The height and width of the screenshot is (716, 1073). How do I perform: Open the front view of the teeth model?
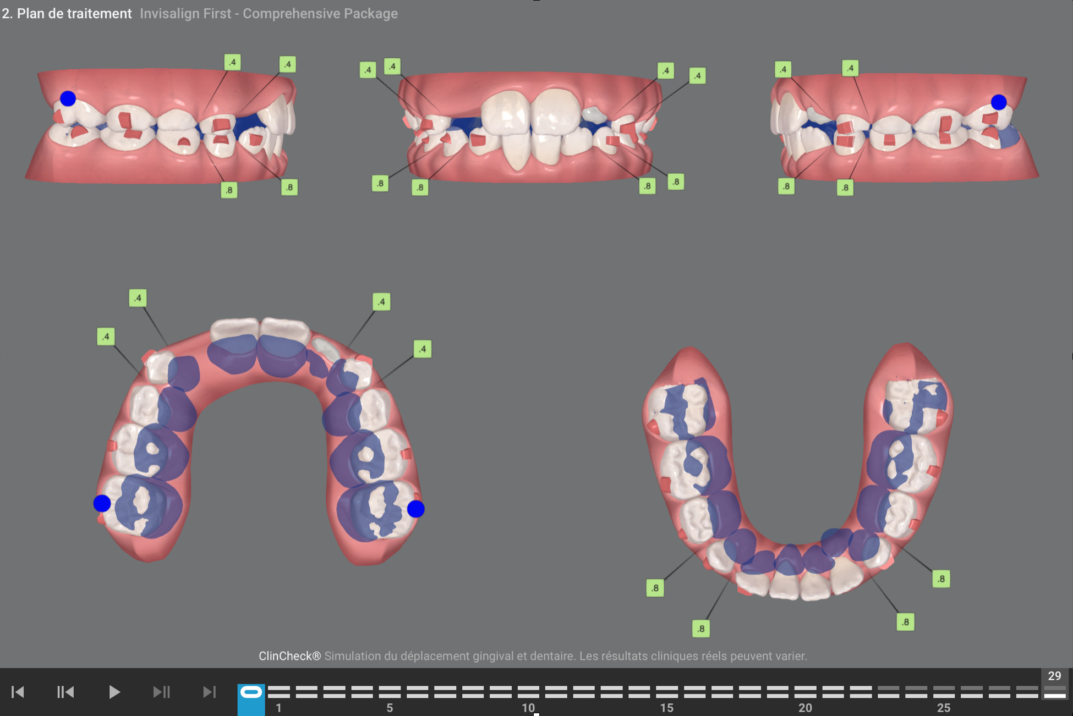[531, 128]
